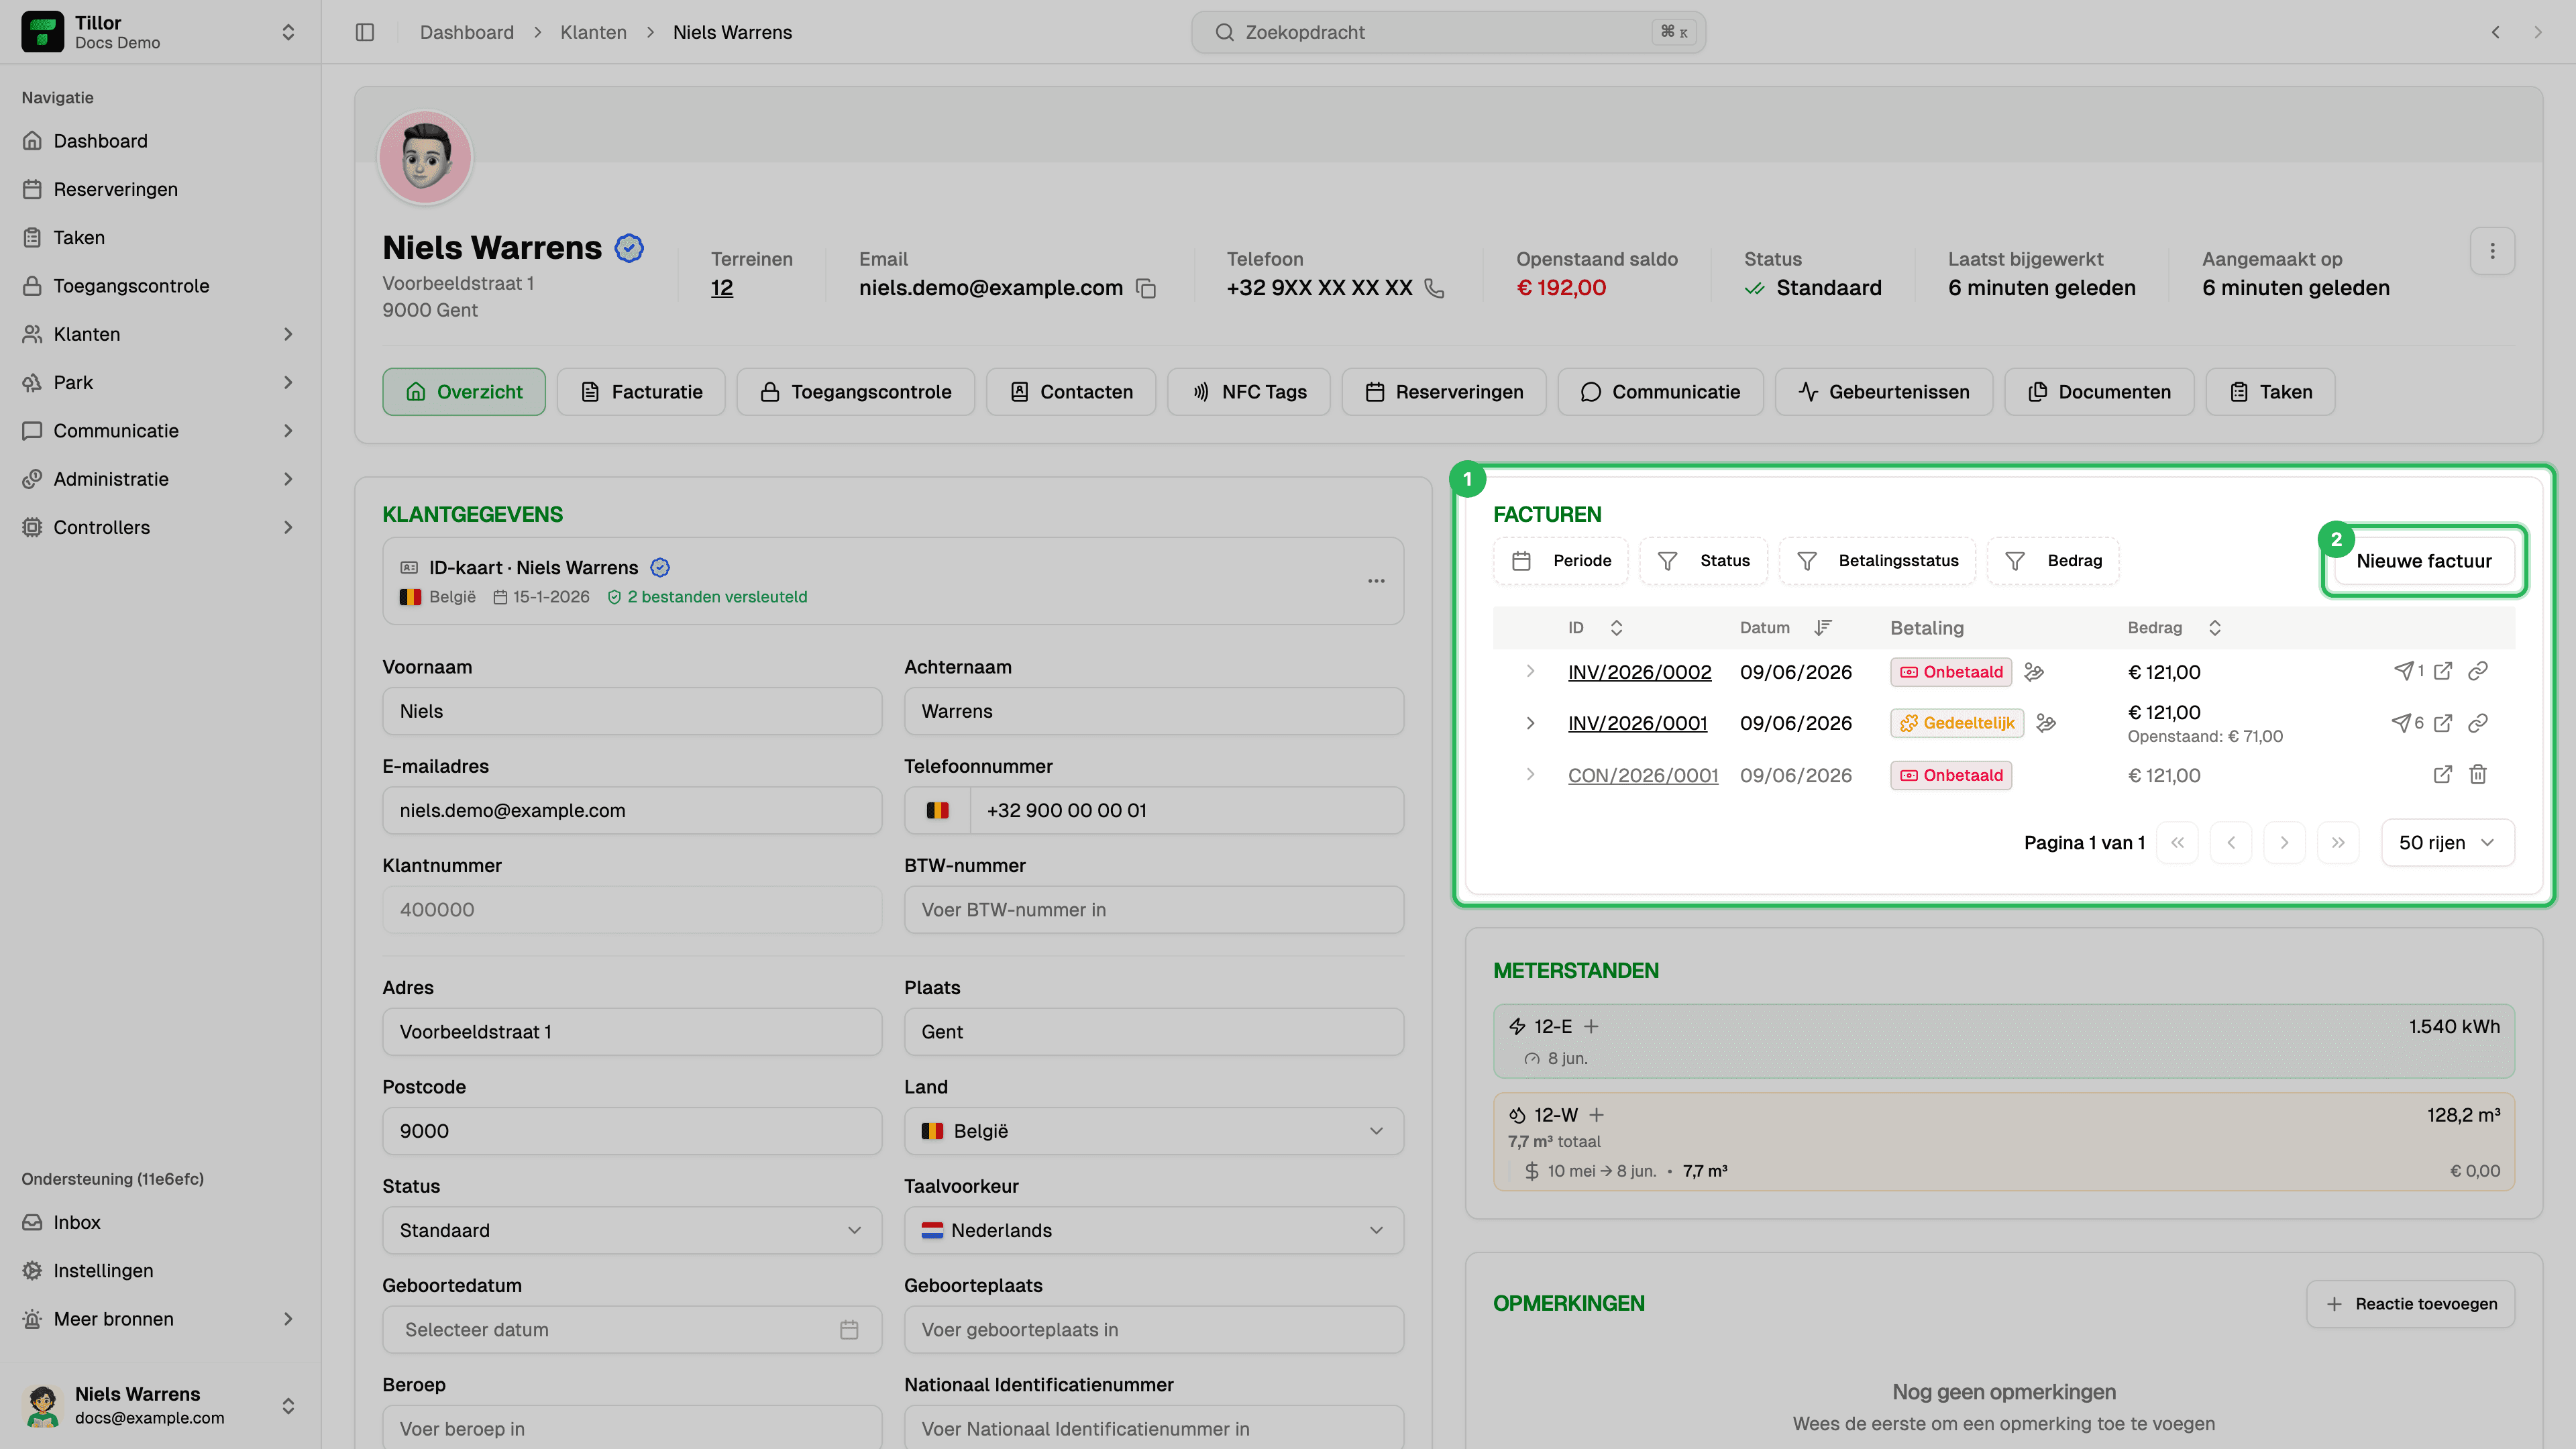Viewport: 2576px width, 1449px height.
Task: Go to the next invoices page
Action: [x=2284, y=843]
